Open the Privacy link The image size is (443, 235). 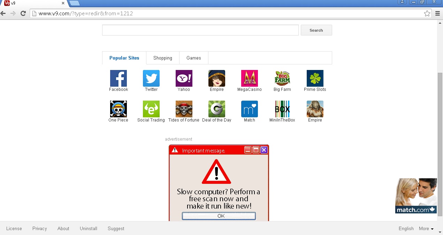coord(39,229)
